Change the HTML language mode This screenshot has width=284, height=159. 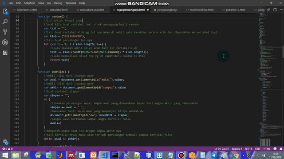click(x=267, y=149)
